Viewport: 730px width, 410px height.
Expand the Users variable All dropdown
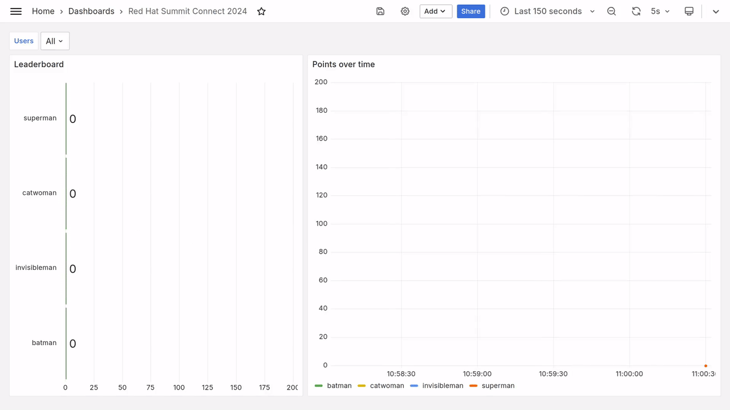(x=55, y=41)
